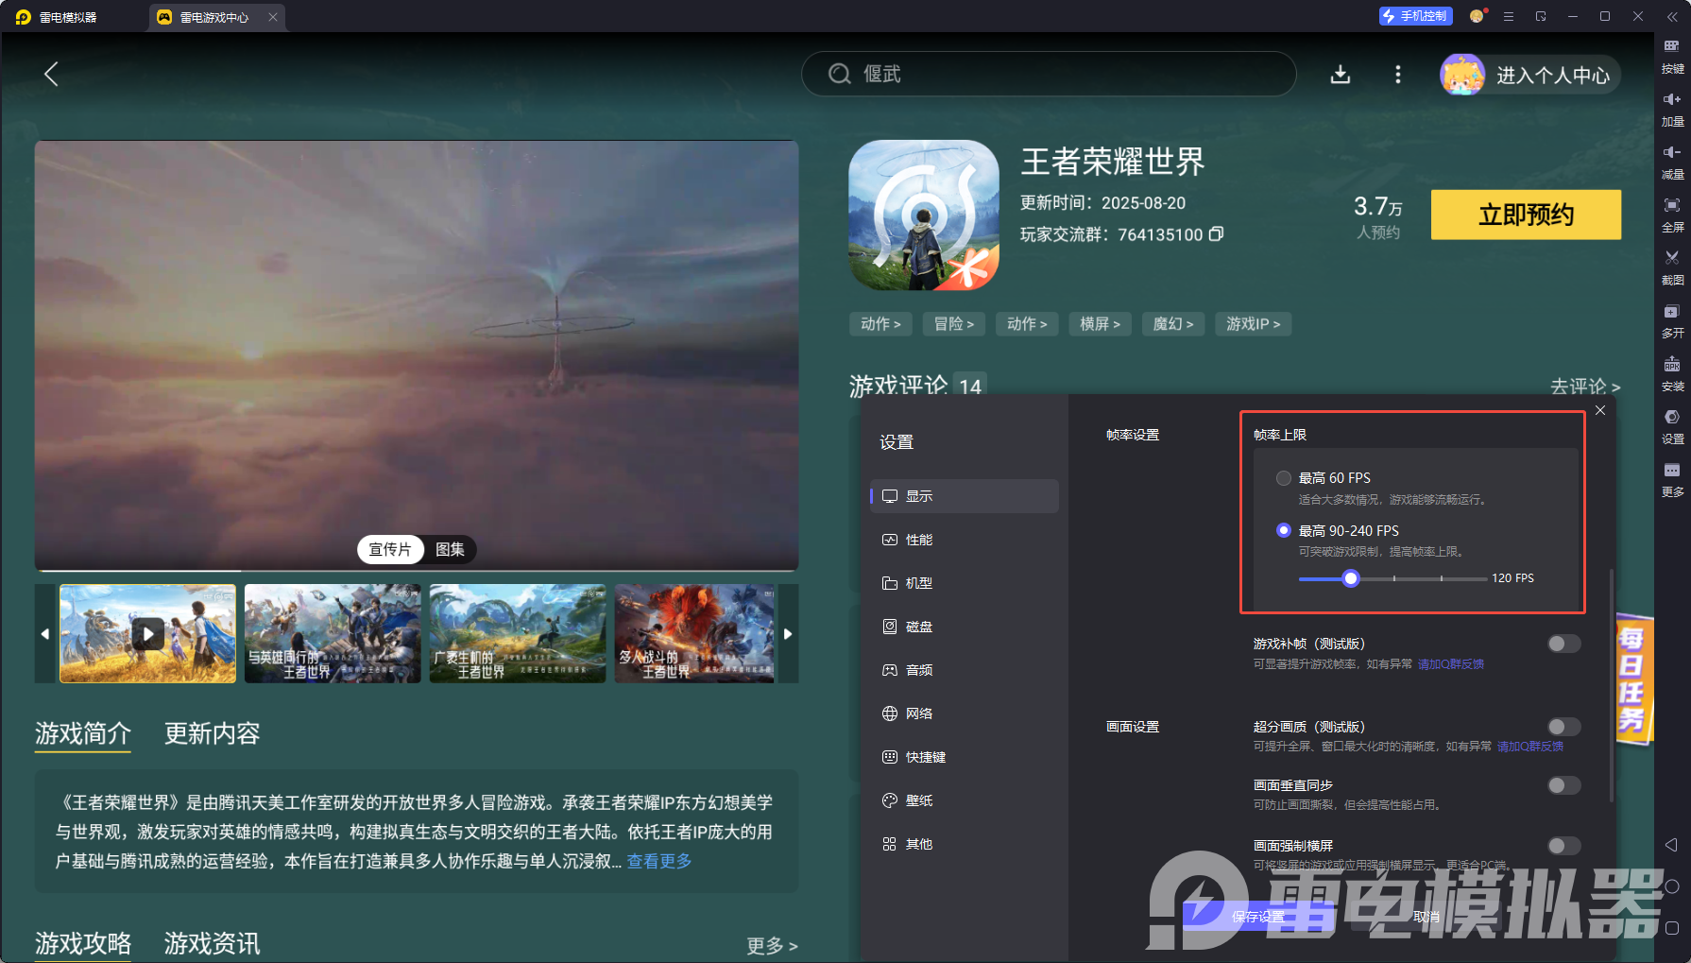This screenshot has height=963, width=1691.
Task: Switch to the 性能 settings tab
Action: pos(918,540)
